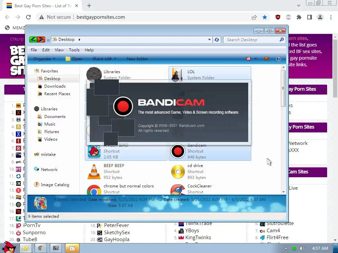Select Music library
This screenshot has width=338, height=253.
coord(50,124)
